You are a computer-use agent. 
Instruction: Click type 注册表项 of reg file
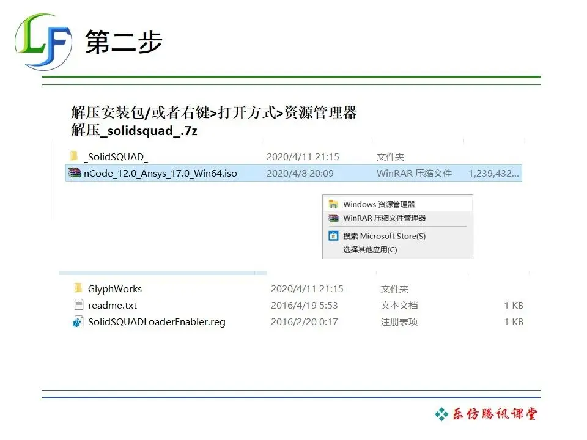point(399,322)
